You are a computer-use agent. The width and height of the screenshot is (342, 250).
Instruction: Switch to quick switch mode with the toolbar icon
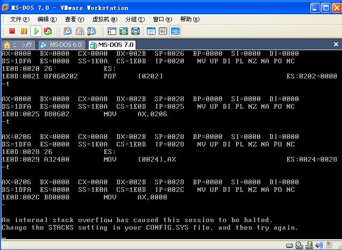[124, 31]
